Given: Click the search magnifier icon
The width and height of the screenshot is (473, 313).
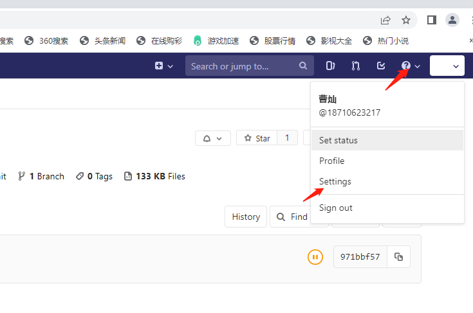Looking at the screenshot, I should tap(303, 66).
